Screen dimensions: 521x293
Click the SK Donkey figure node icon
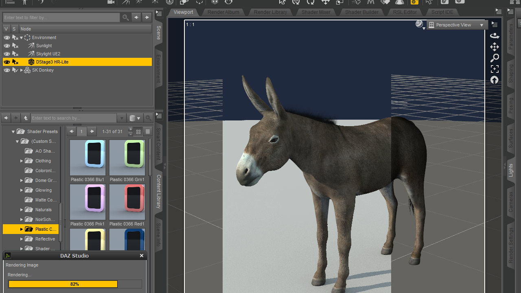27,70
